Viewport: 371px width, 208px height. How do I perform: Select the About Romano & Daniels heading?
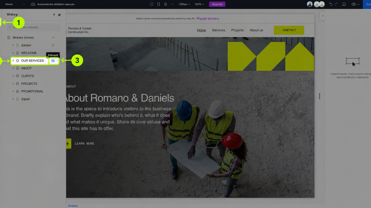coord(120,98)
